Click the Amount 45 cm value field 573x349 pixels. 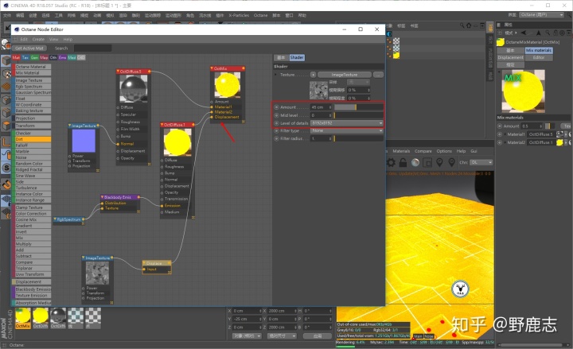(321, 107)
